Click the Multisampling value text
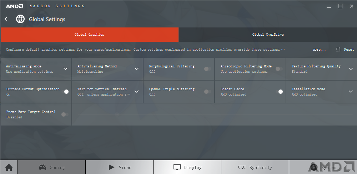Viewport: 357px width, 174px height. (x=90, y=71)
